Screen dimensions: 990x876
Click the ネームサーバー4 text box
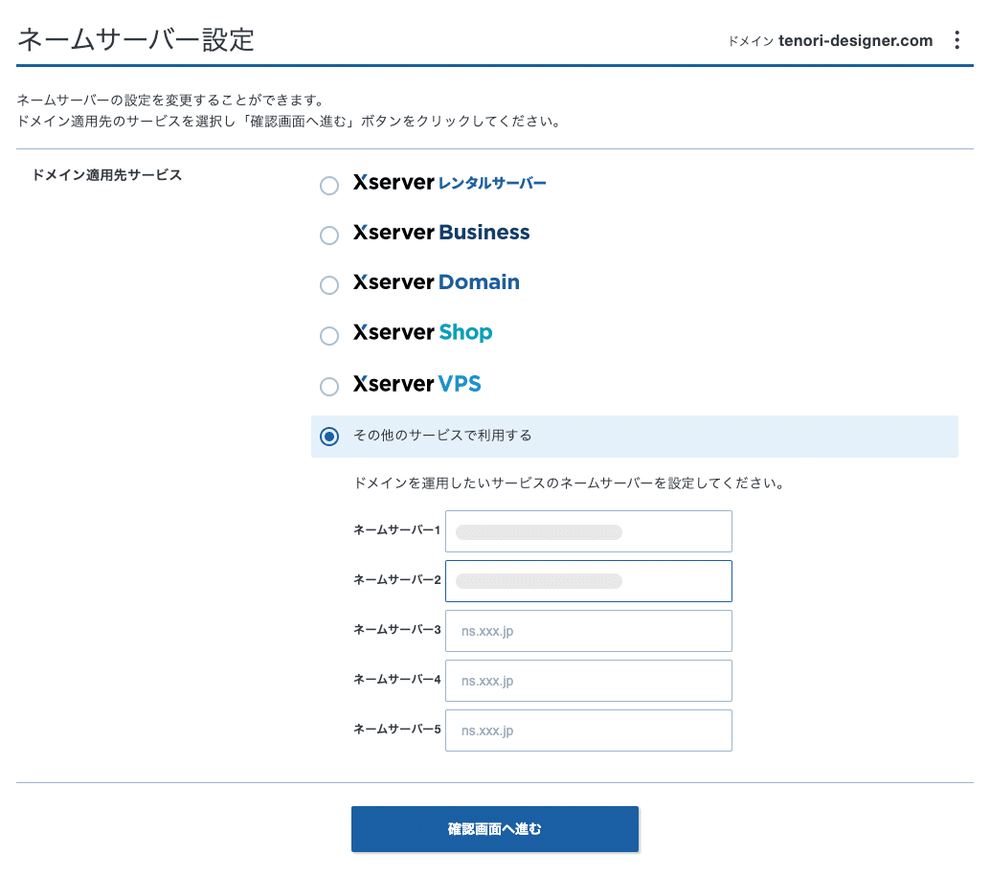[589, 681]
